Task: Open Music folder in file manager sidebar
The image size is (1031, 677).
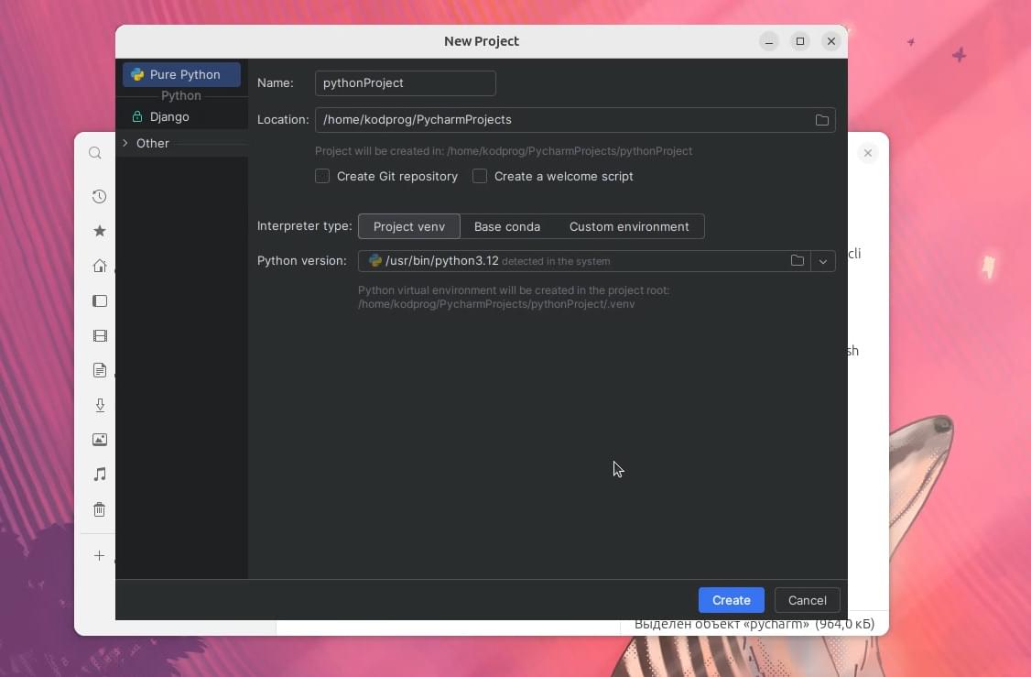Action: pos(99,474)
